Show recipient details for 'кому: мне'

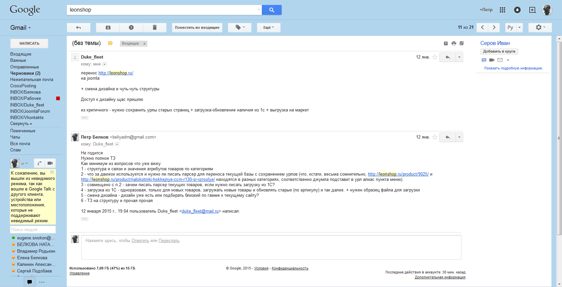[x=104, y=64]
